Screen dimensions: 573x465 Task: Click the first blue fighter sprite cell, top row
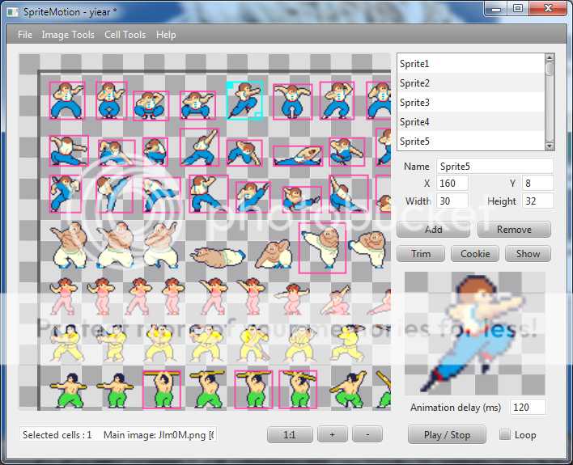(67, 100)
